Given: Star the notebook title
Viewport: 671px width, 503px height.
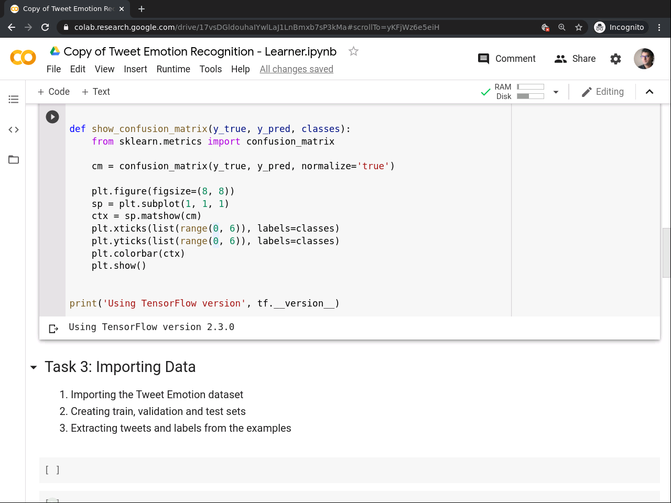Looking at the screenshot, I should pyautogui.click(x=353, y=51).
